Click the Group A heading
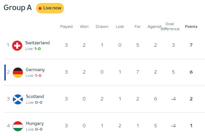This screenshot has height=136, width=205. tap(18, 8)
